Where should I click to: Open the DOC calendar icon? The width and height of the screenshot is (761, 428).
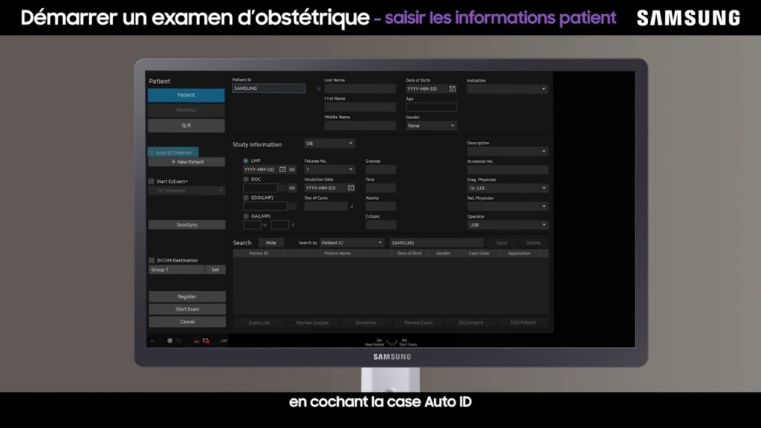pyautogui.click(x=282, y=188)
